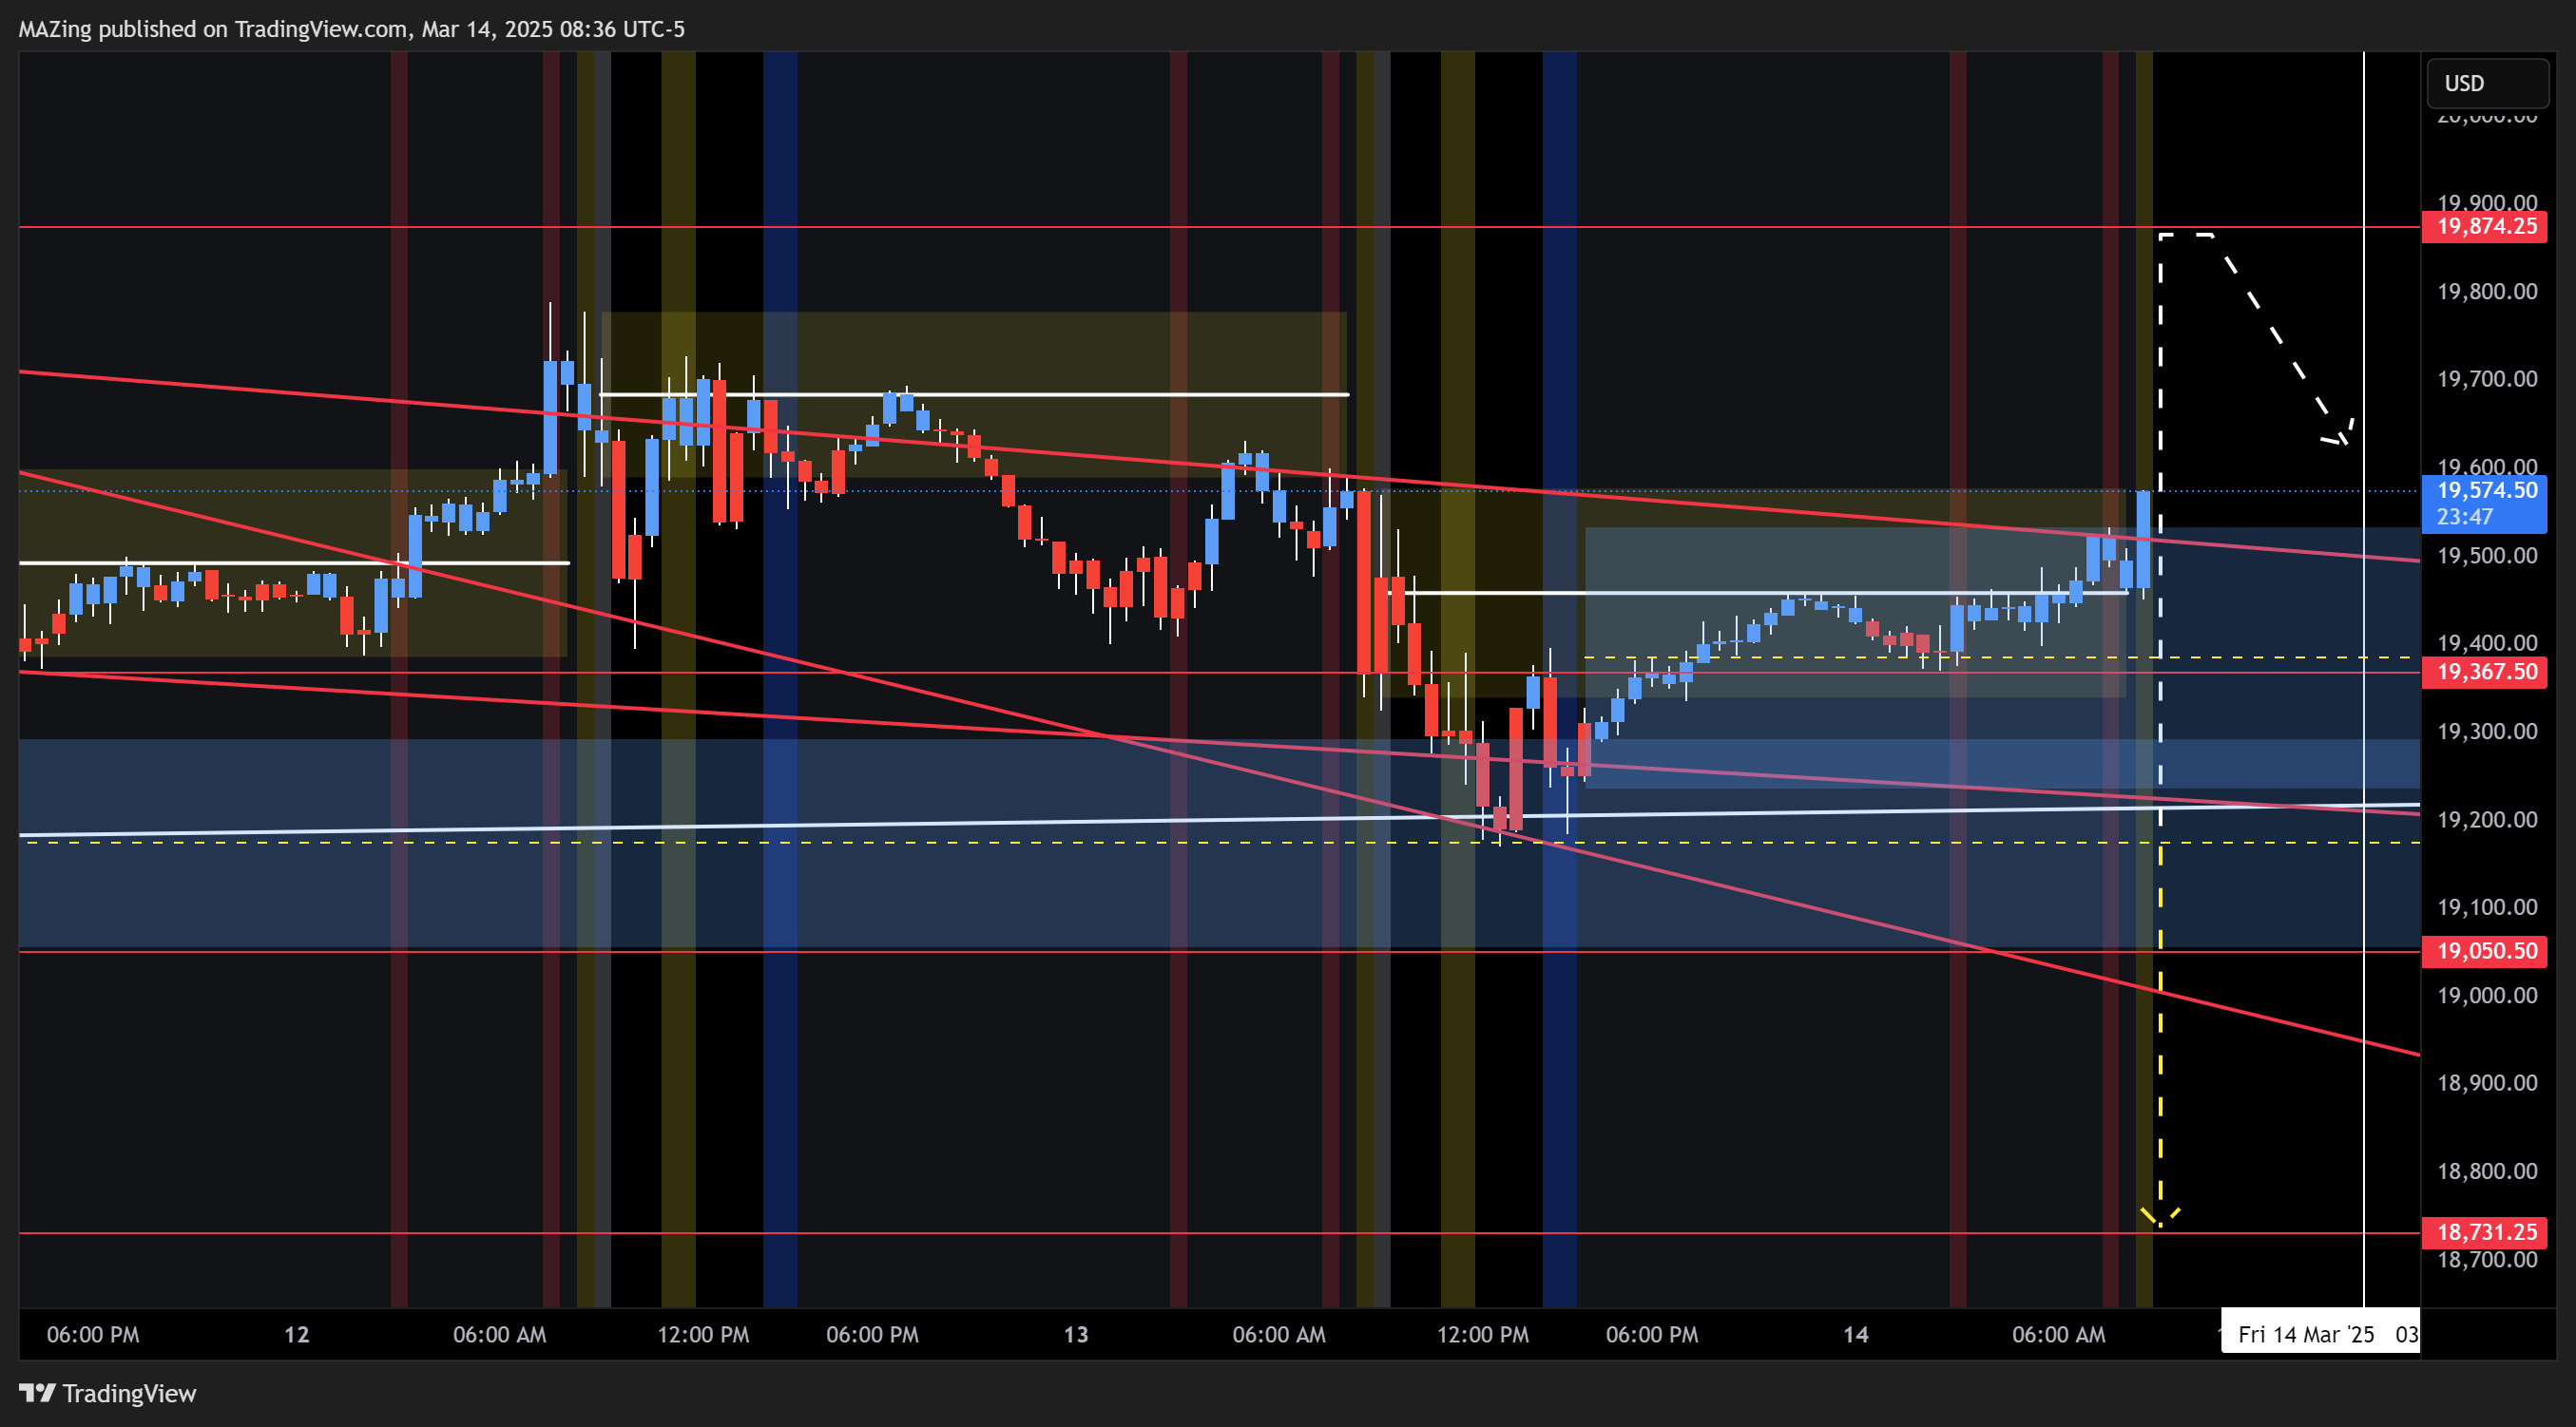Select the 19,874.25 red price label

point(2484,226)
